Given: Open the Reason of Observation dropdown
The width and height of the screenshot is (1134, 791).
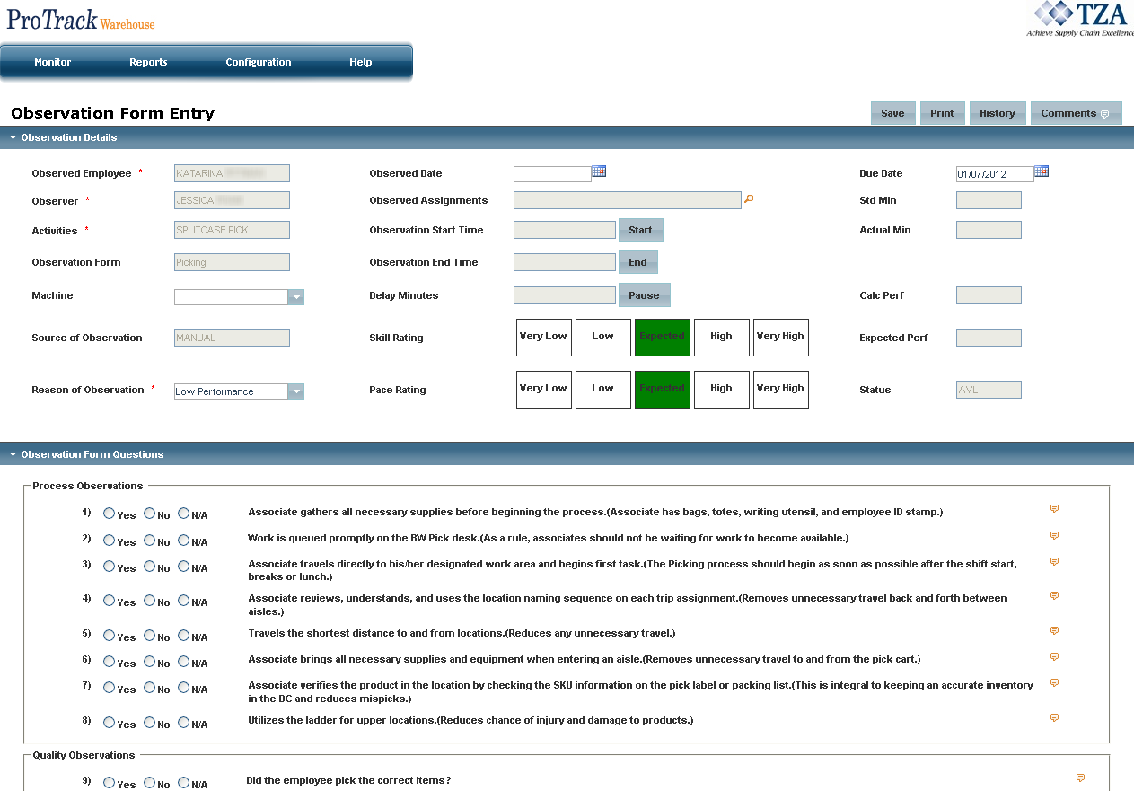Looking at the screenshot, I should pos(295,391).
